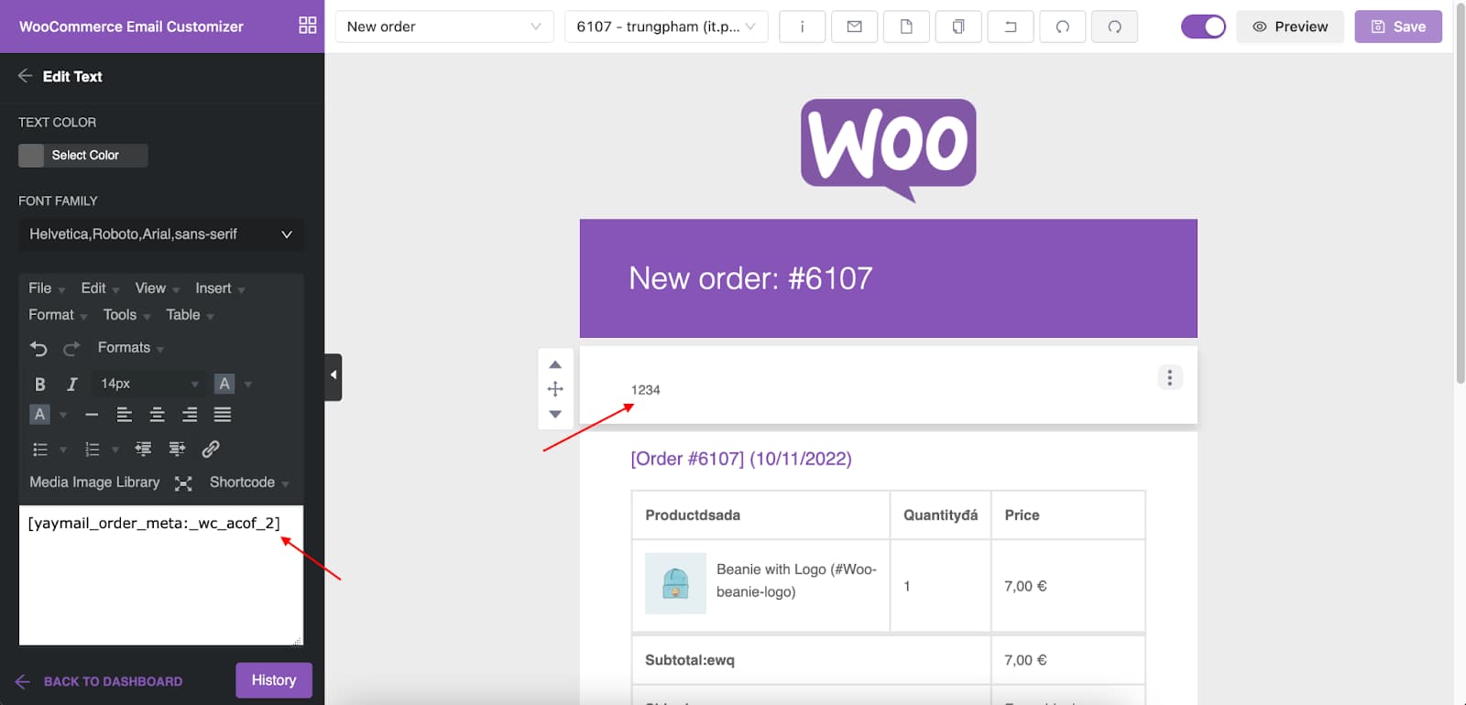The image size is (1466, 705).
Task: Click the Bold formatting icon
Action: (x=39, y=384)
